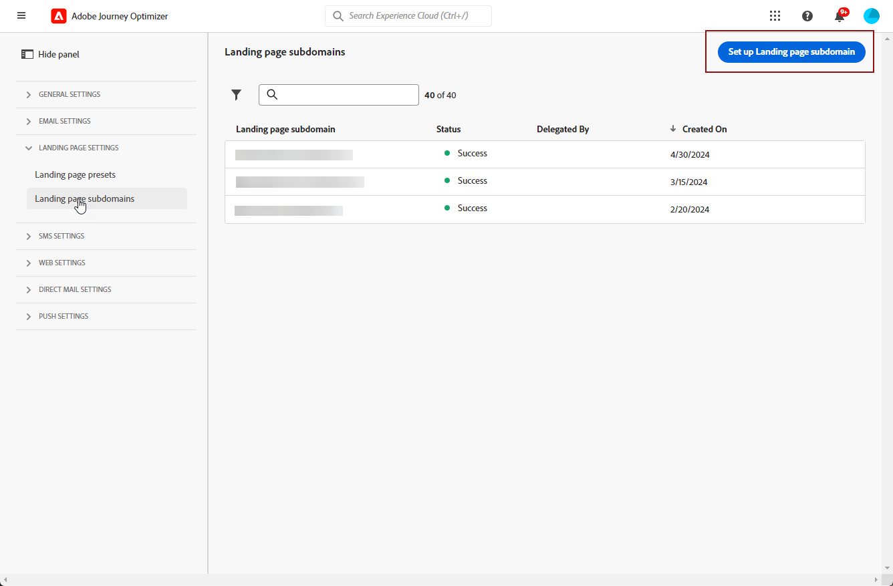Sort by the Created On column
Viewport: 893px width, 586px height.
[704, 129]
